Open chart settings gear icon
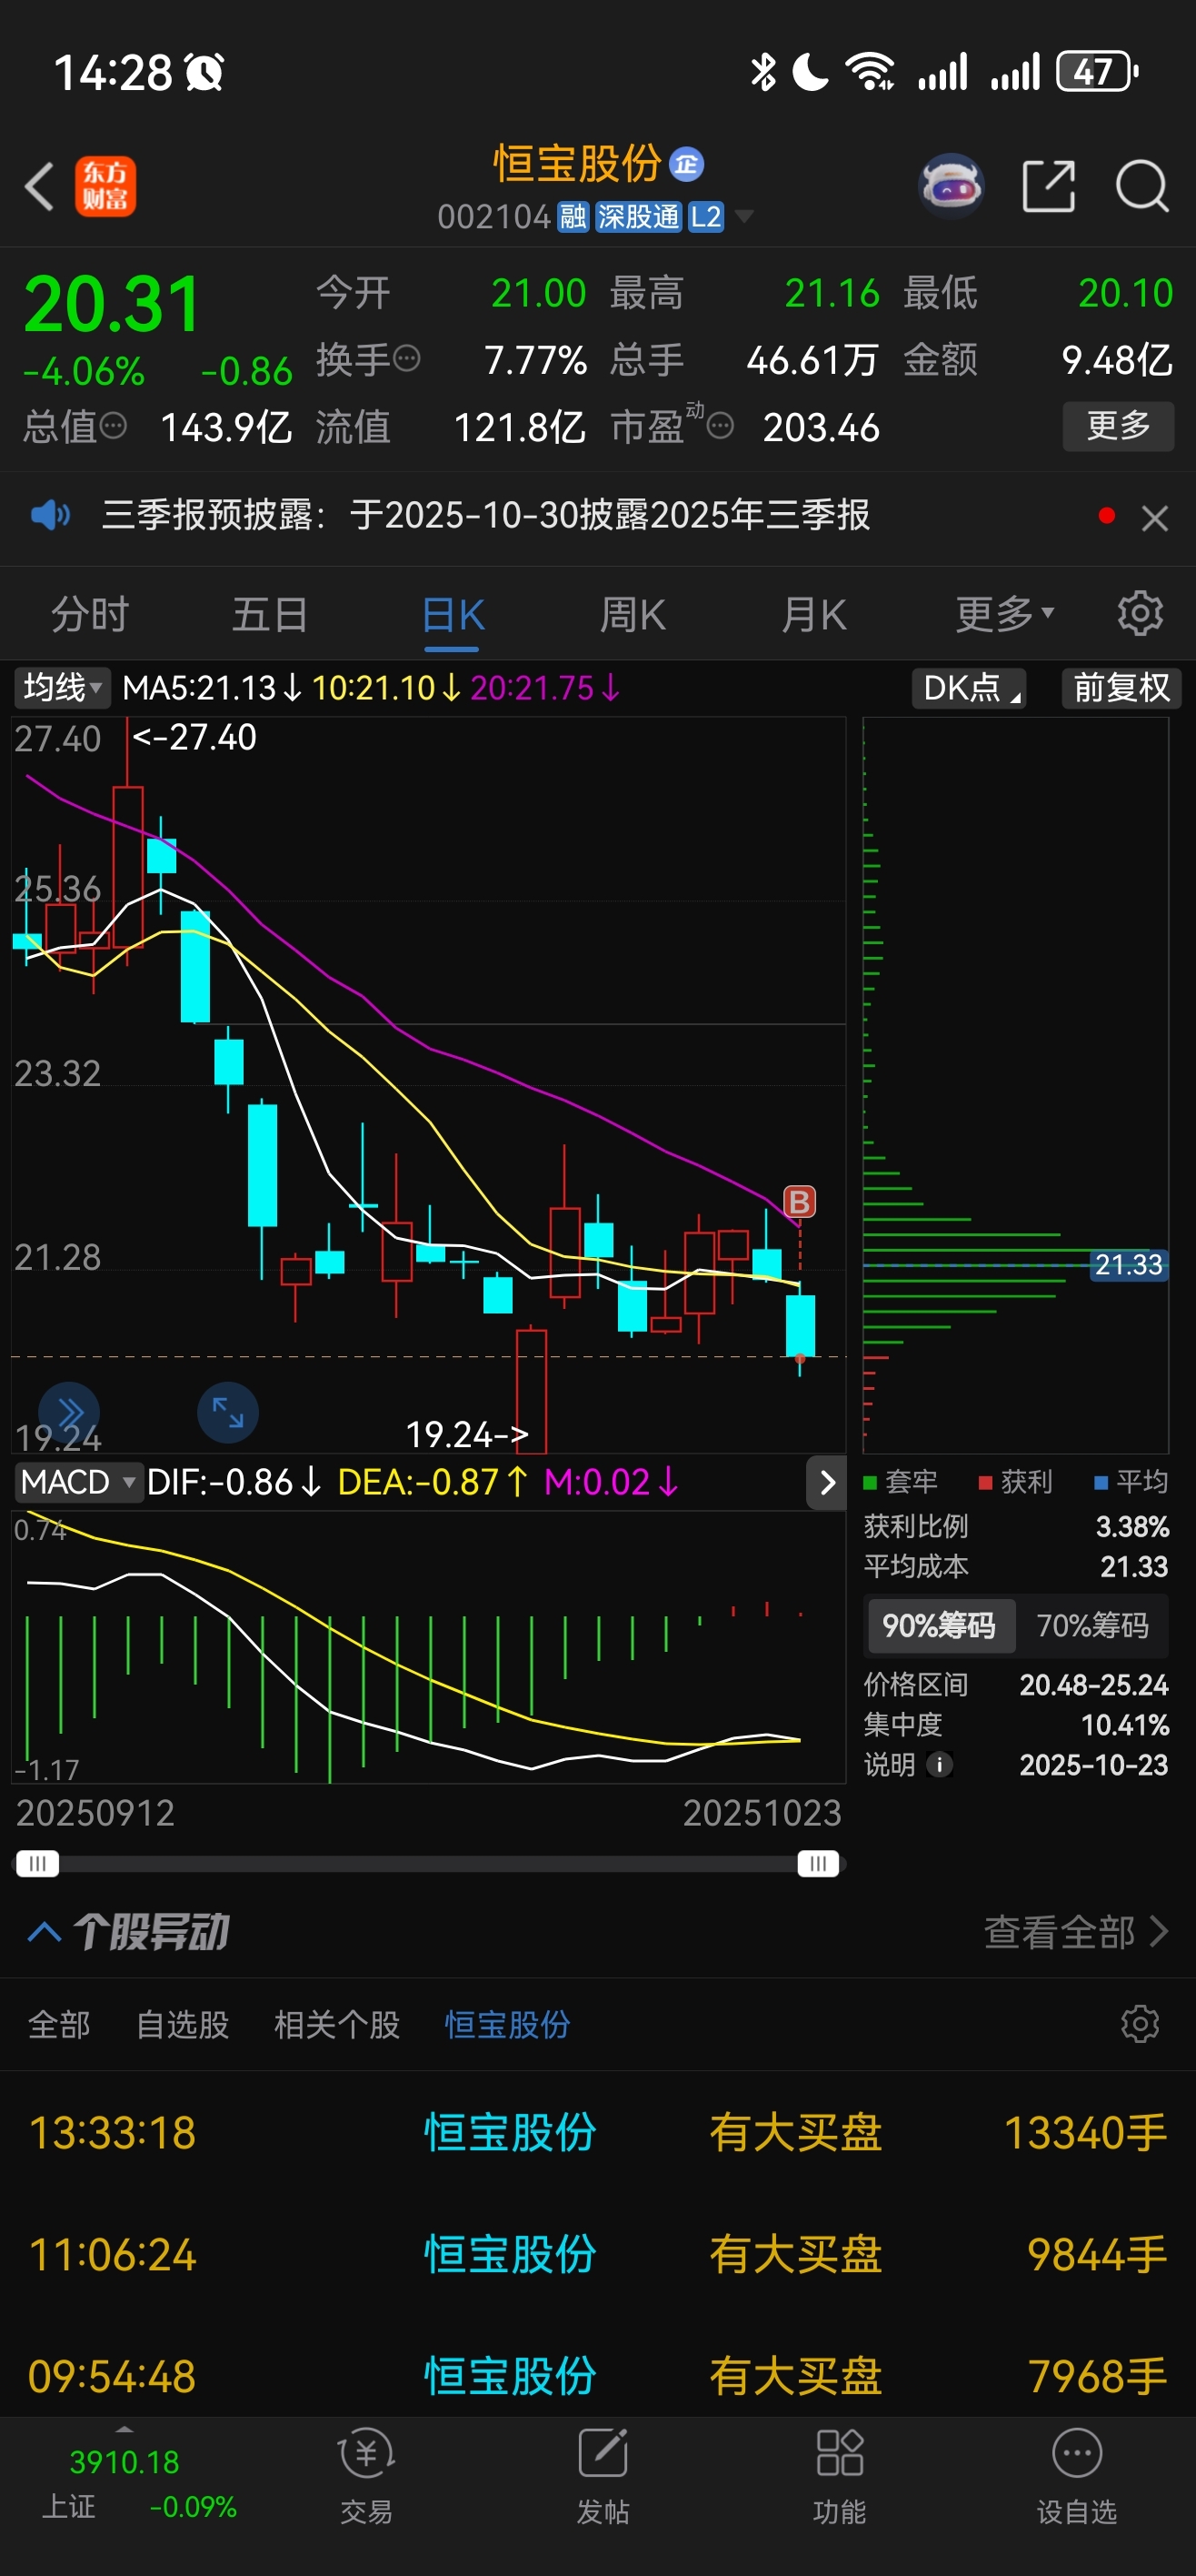The image size is (1196, 2576). 1140,613
